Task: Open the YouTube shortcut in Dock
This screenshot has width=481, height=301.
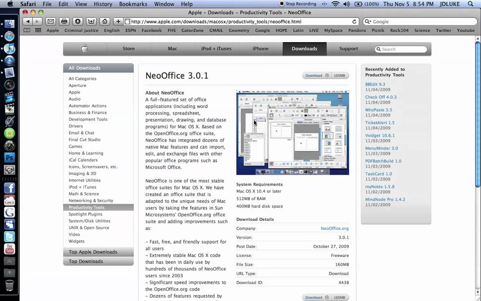Action: 10,249
